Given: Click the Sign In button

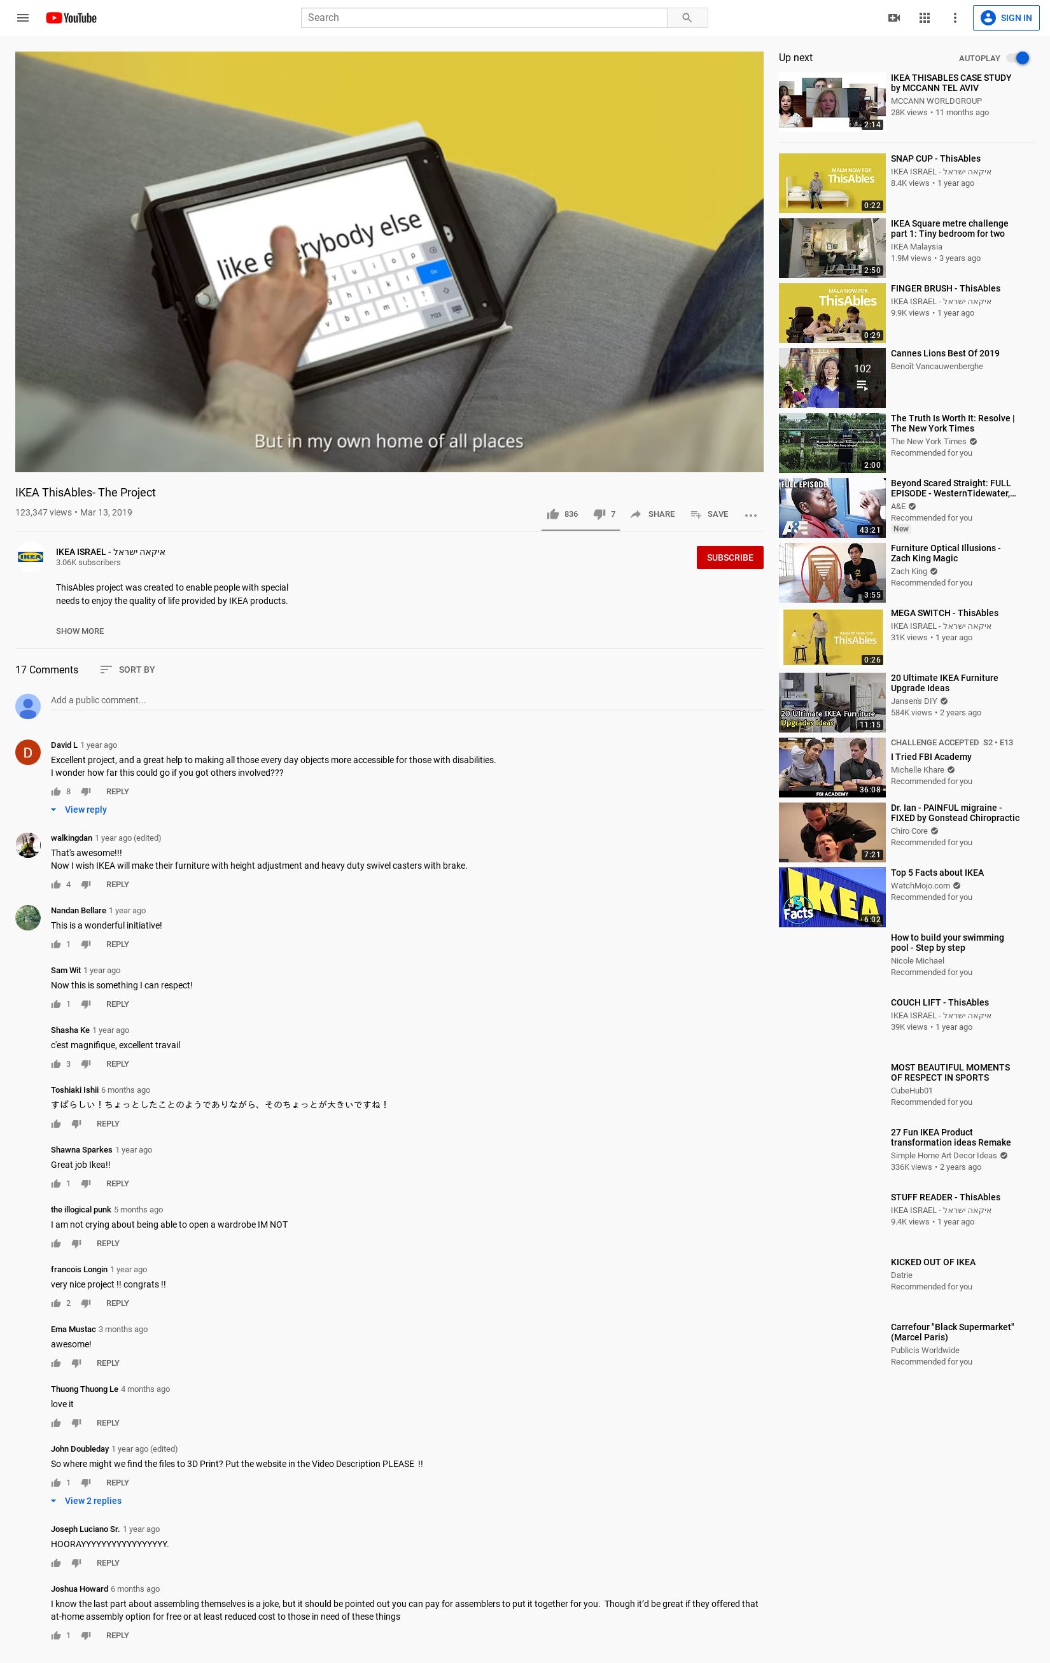Looking at the screenshot, I should tap(1006, 18).
